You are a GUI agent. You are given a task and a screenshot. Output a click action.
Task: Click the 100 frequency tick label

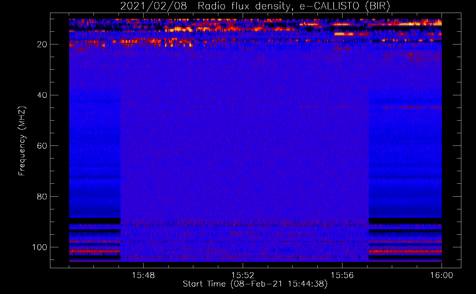click(39, 247)
